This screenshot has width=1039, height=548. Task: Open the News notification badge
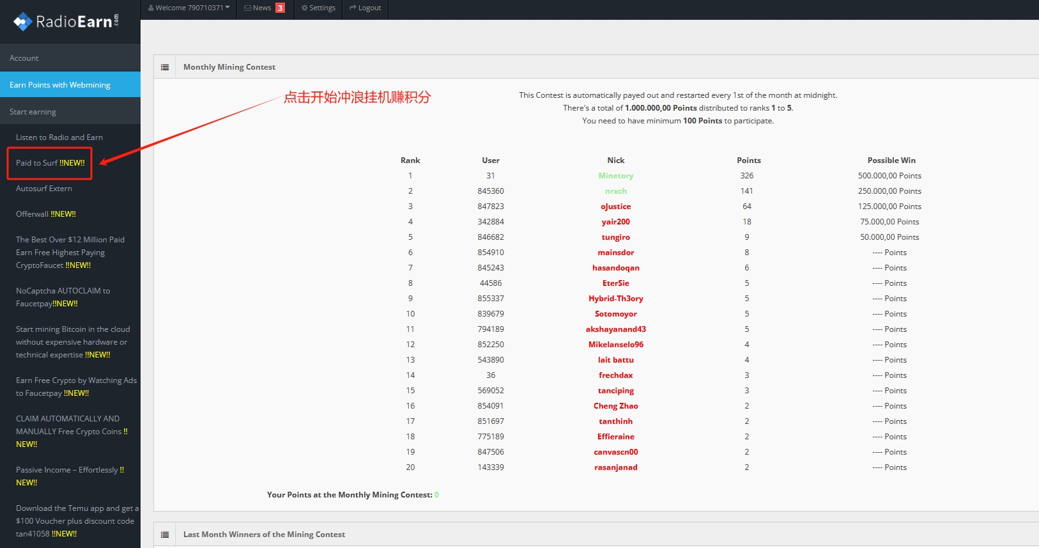(280, 8)
